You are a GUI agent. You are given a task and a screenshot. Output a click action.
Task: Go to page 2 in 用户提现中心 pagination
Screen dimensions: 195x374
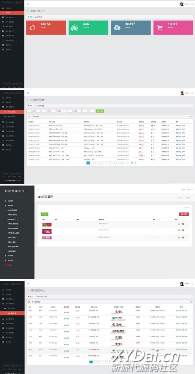[95, 362]
